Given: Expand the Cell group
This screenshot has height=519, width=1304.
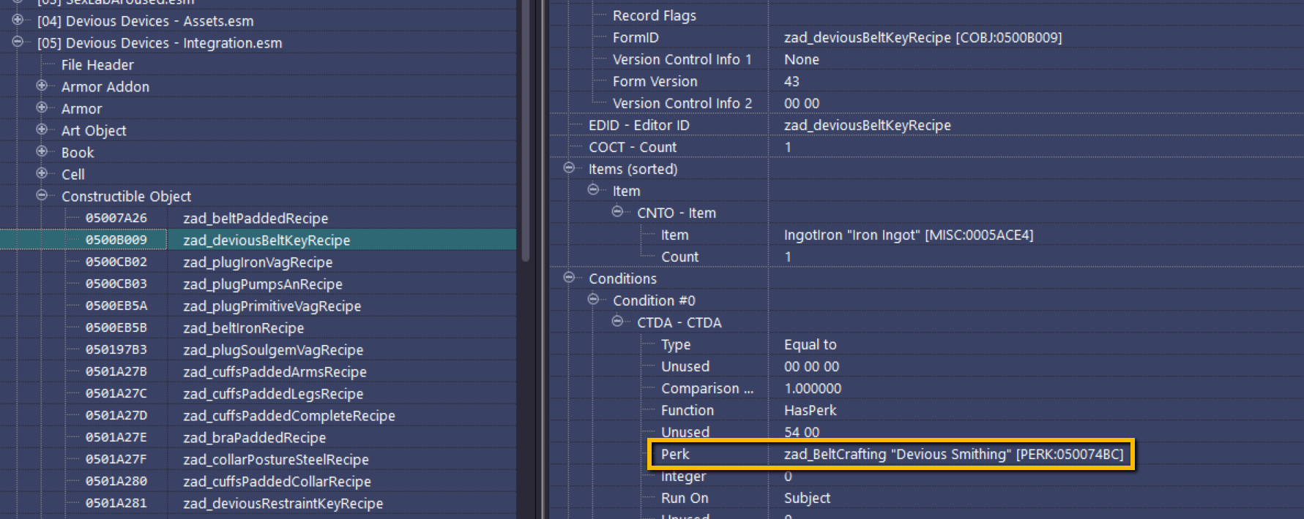Looking at the screenshot, I should coord(42,174).
